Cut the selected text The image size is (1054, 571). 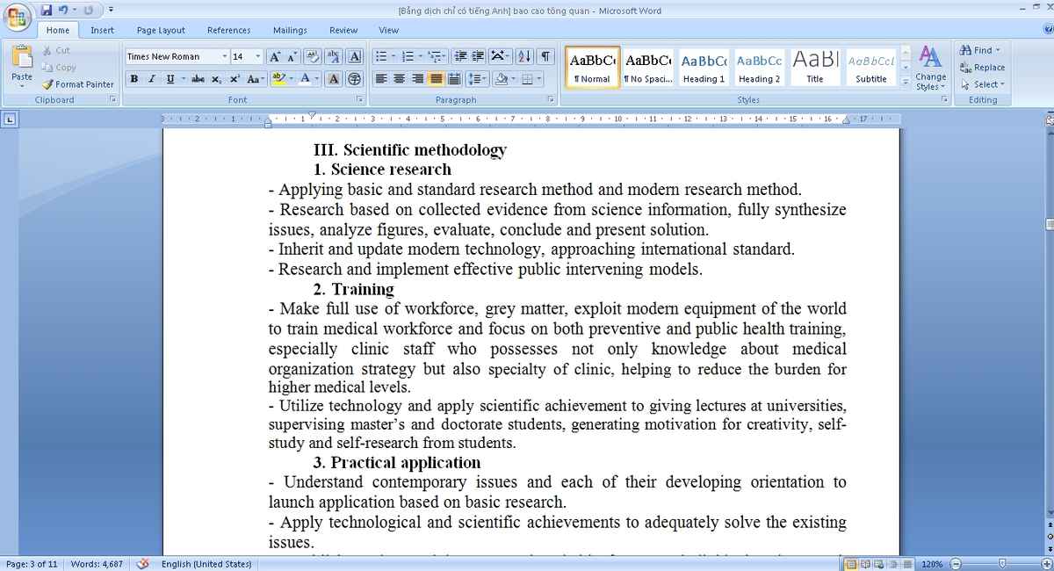click(x=56, y=50)
